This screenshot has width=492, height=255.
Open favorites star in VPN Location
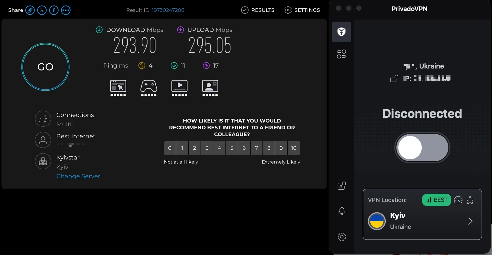470,200
